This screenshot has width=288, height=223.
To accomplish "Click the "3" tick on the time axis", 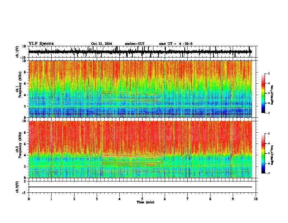I will (x=97, y=199).
